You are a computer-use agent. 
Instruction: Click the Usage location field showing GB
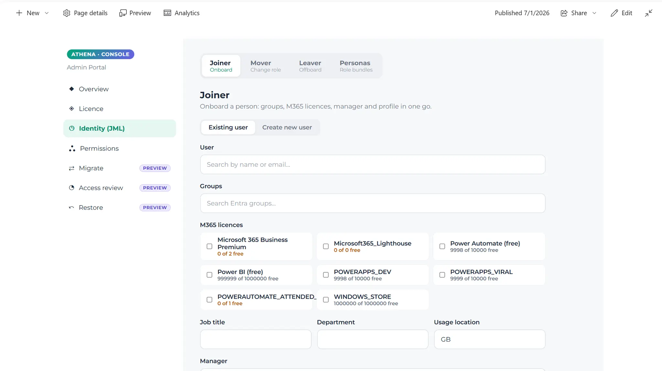tap(490, 339)
